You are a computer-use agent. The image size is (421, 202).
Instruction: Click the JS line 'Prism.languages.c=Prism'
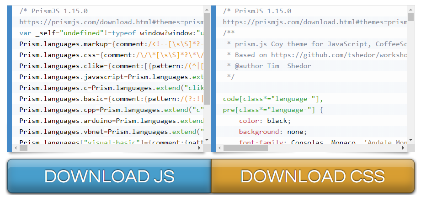point(112,88)
